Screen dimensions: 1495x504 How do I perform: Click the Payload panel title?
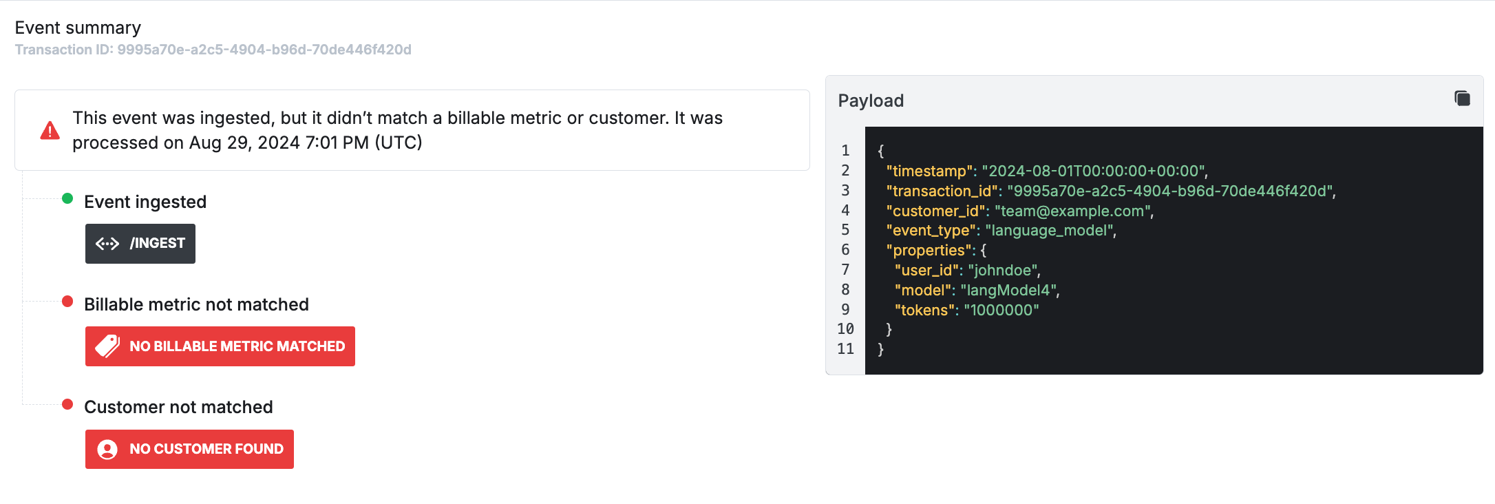[871, 101]
